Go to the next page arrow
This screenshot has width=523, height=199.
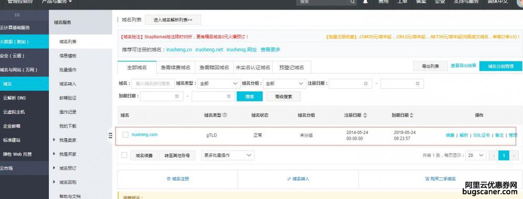pos(514,155)
